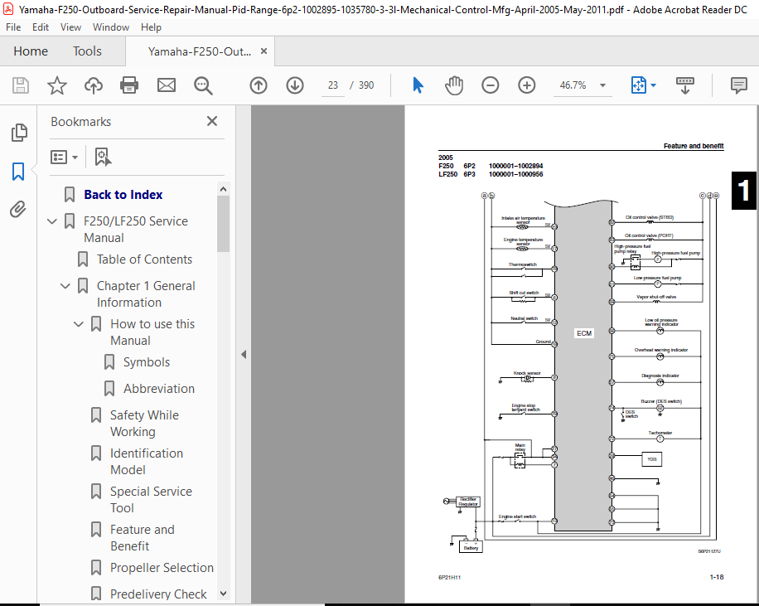Print the document with the printer icon
This screenshot has height=606, width=759.
pos(129,85)
